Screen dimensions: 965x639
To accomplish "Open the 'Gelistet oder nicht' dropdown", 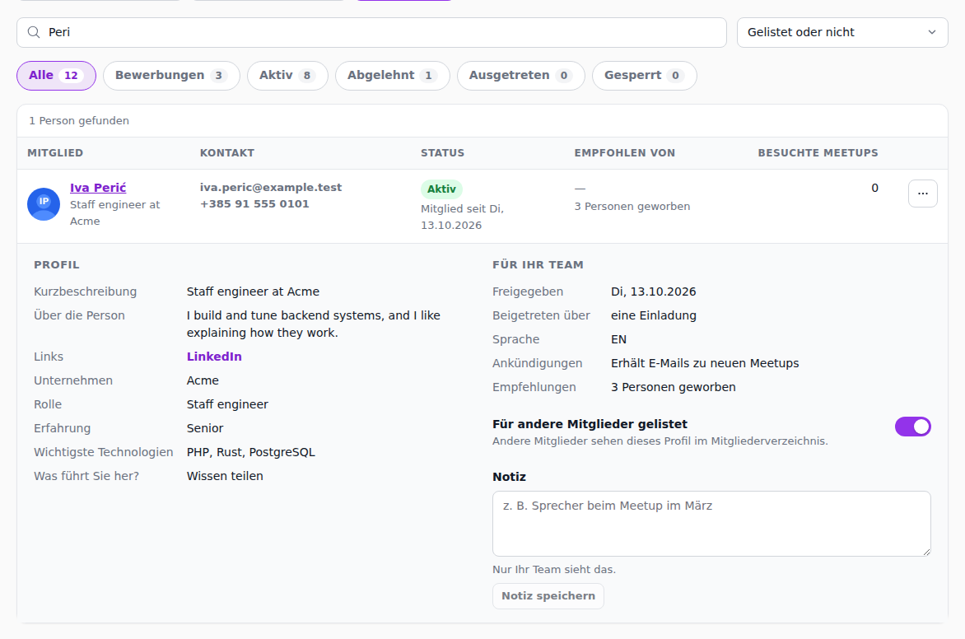I will (842, 32).
